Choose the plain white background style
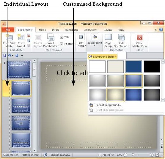The width and height of the screenshot is (165, 159). point(97,67)
